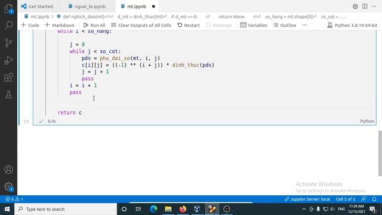The height and width of the screenshot is (215, 382).
Task: Click the notebook vertical scrollbar
Action: (x=380, y=153)
